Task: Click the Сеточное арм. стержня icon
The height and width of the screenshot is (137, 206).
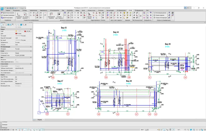Action: pos(59,14)
